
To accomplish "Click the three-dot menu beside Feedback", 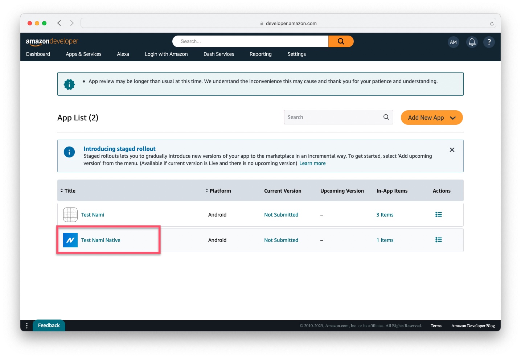I will [27, 326].
